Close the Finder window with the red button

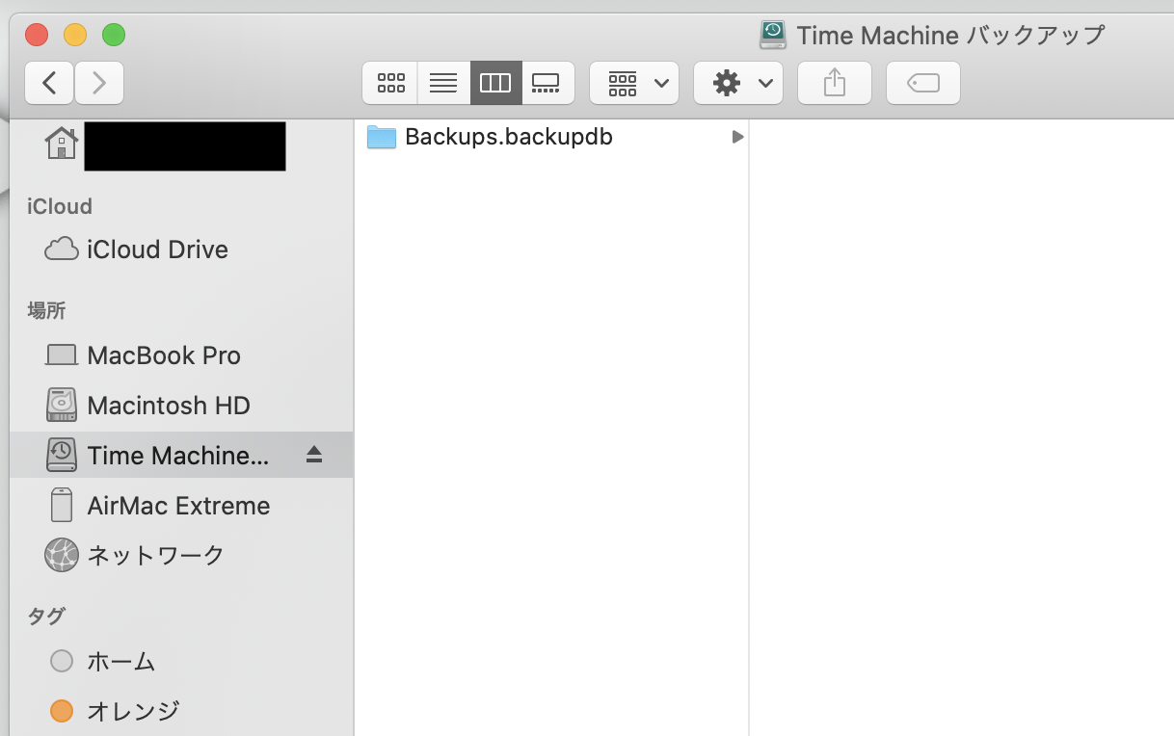pyautogui.click(x=37, y=36)
